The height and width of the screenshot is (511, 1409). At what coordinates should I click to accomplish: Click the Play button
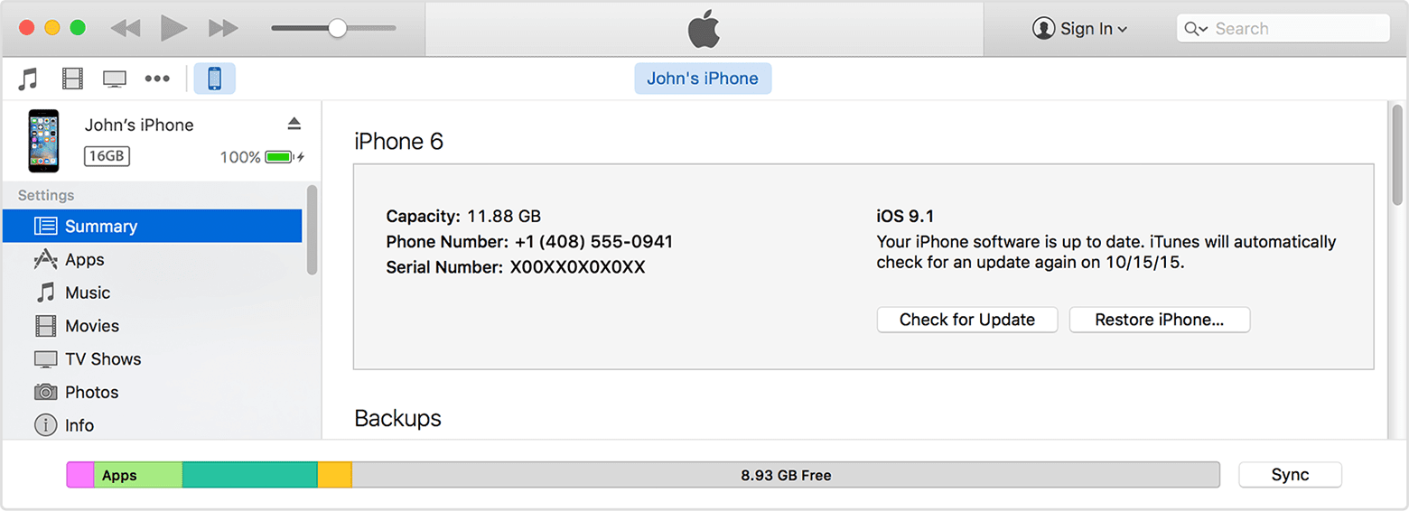pos(173,28)
